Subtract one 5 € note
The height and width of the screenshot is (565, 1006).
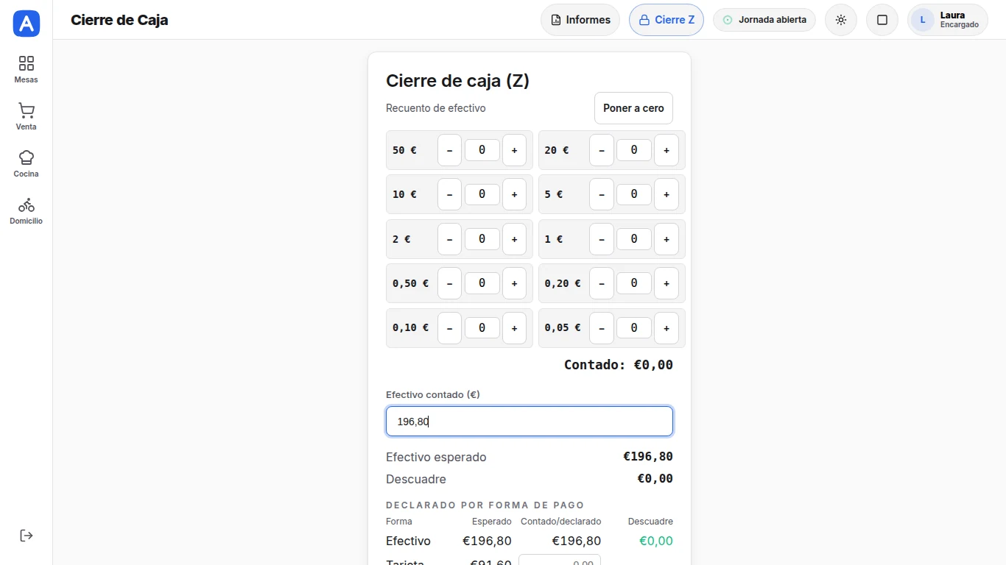tap(602, 194)
